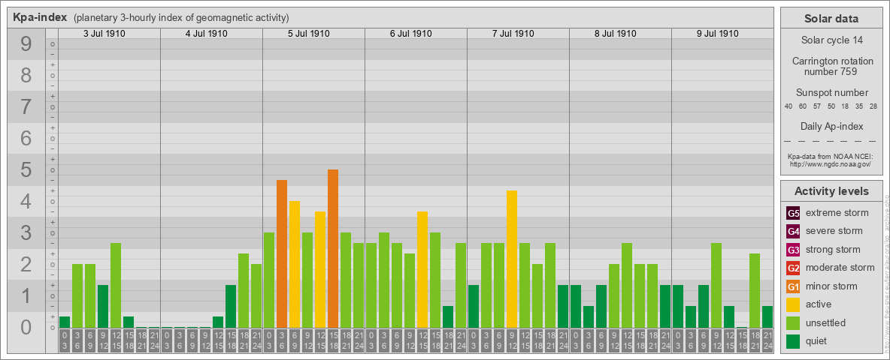The height and width of the screenshot is (360, 890).
Task: Click 'Kpa-data from NOAA NCEI:' text
Action: [829, 156]
